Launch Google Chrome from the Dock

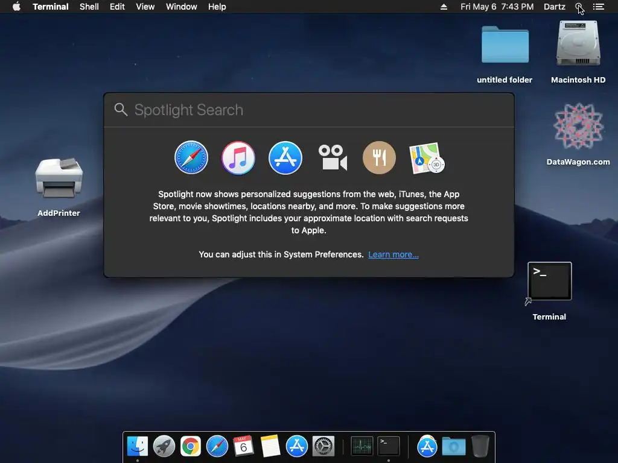191,447
